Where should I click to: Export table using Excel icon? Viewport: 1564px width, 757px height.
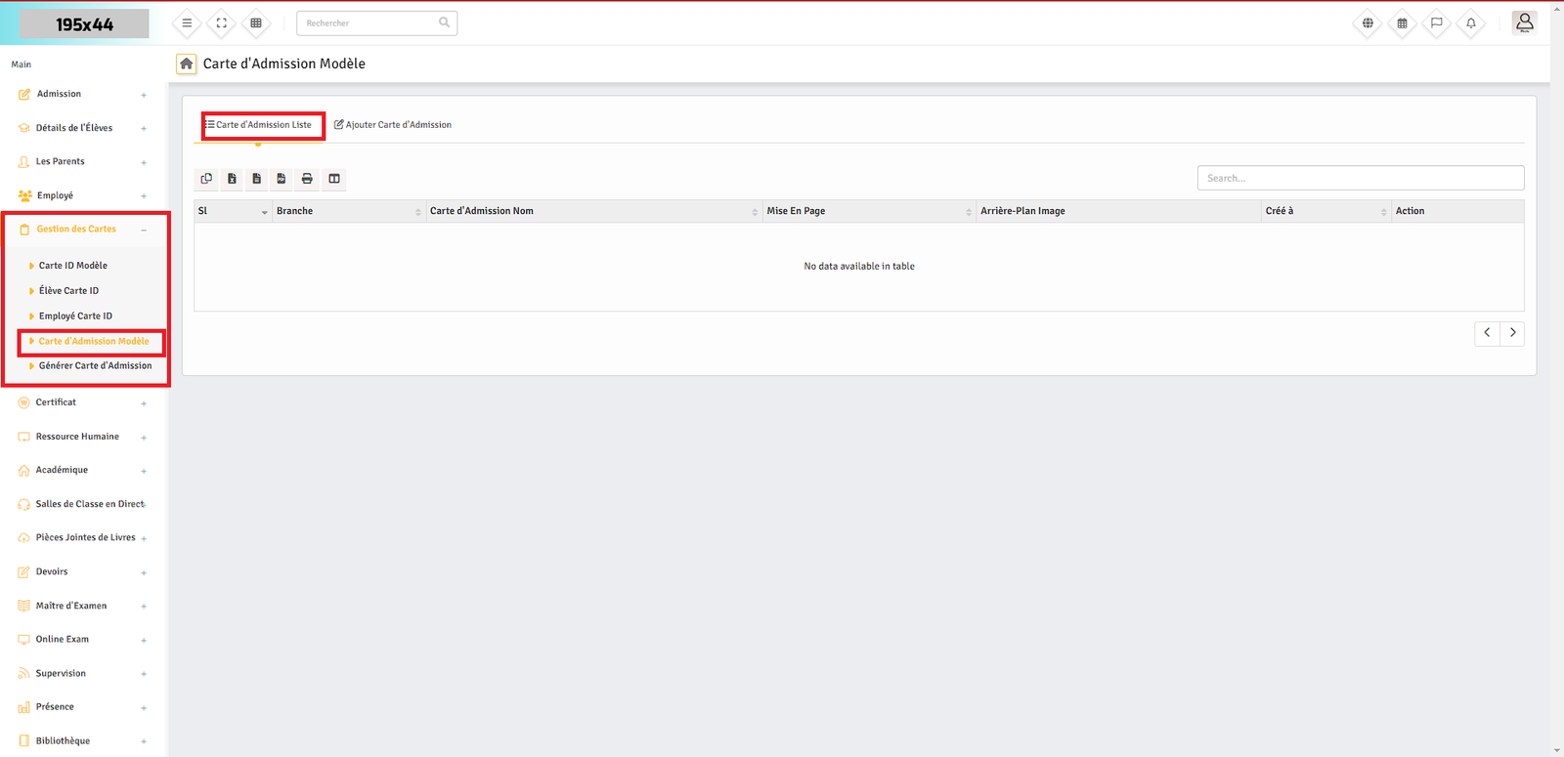point(232,179)
